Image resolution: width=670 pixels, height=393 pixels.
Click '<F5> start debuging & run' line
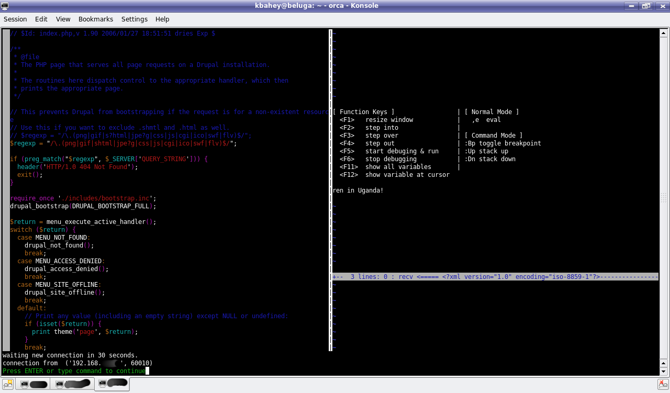389,151
